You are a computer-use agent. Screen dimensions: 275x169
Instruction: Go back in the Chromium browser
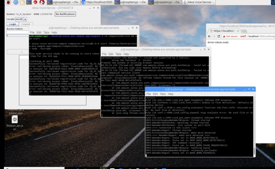click(209, 36)
